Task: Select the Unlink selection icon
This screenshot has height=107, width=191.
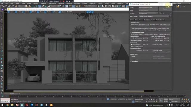Action: (13, 6)
